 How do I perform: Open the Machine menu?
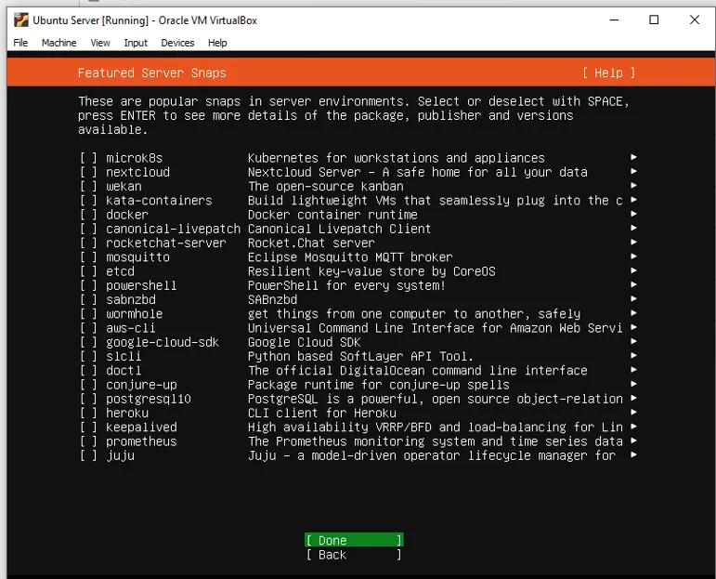tap(59, 43)
